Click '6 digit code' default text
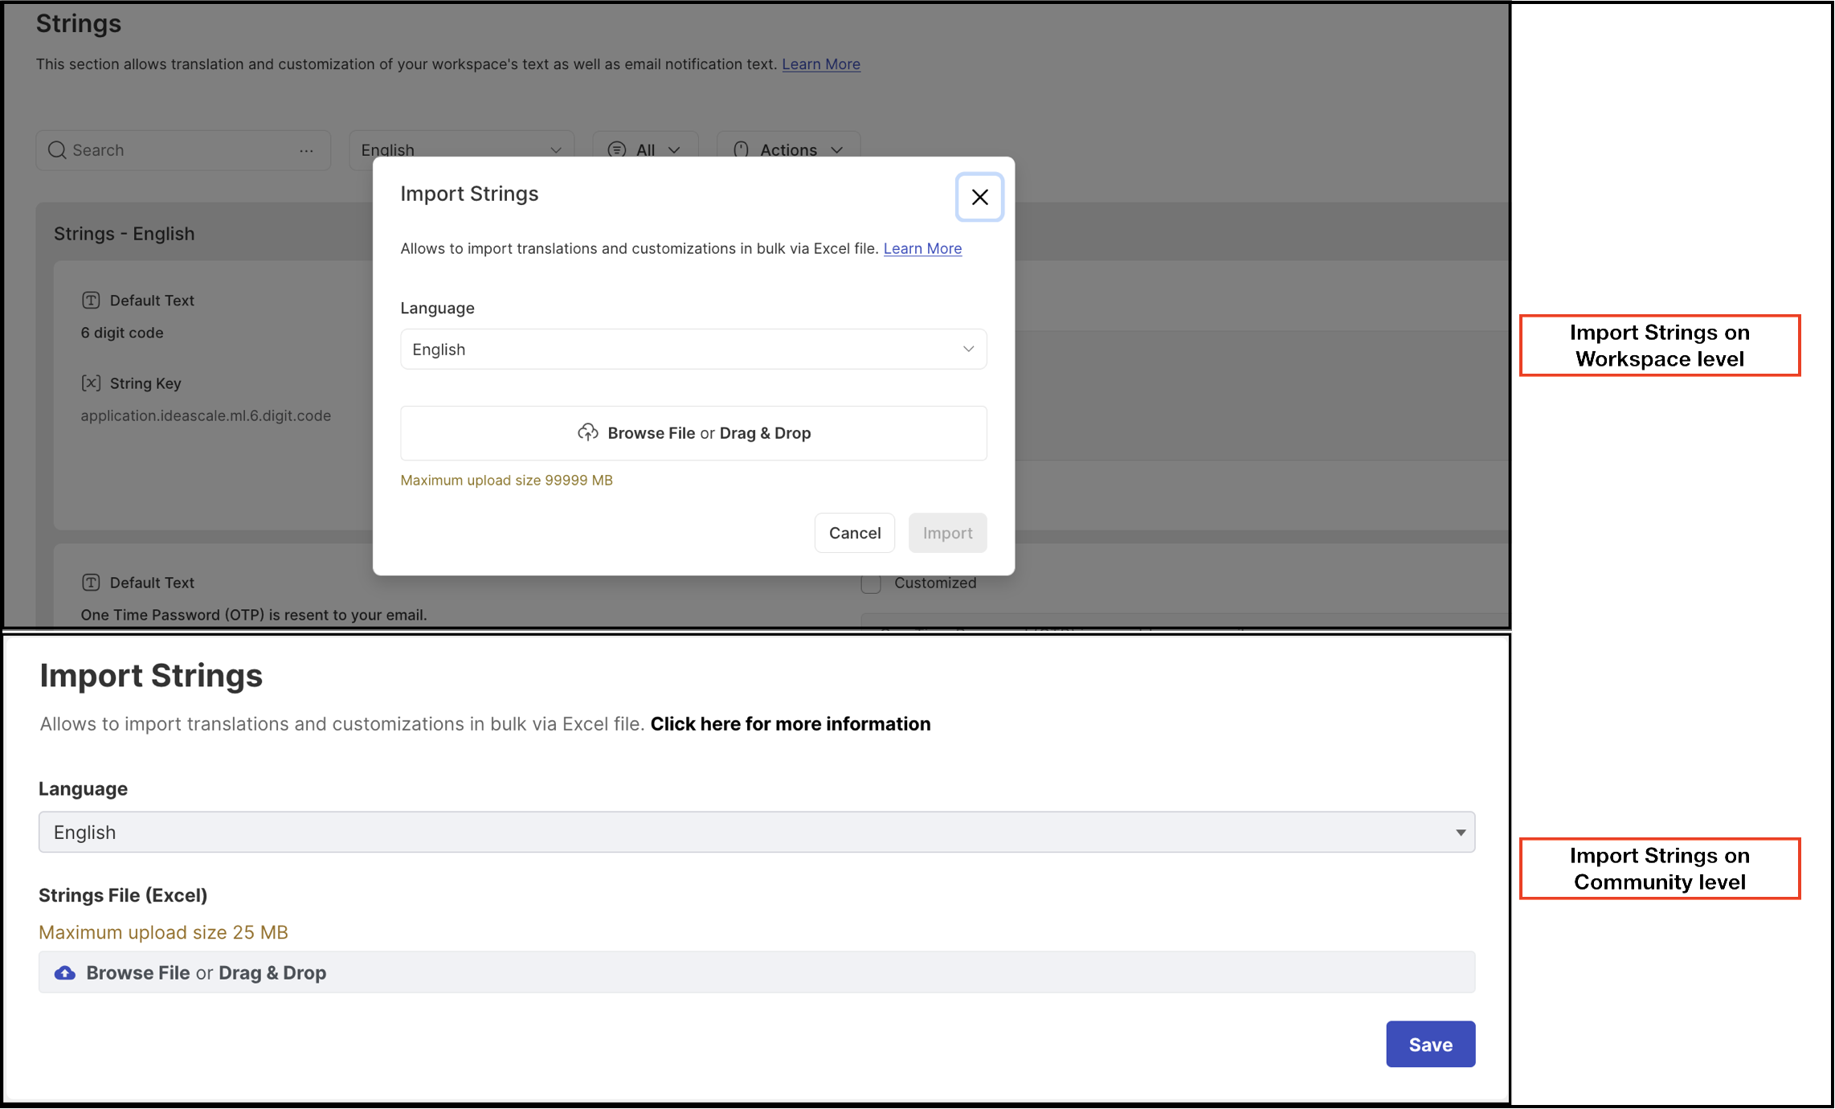 (x=122, y=333)
